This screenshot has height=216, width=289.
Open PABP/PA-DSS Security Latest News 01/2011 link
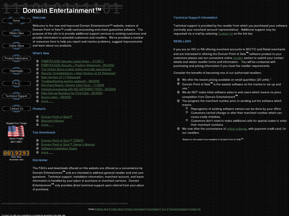pos(72,61)
